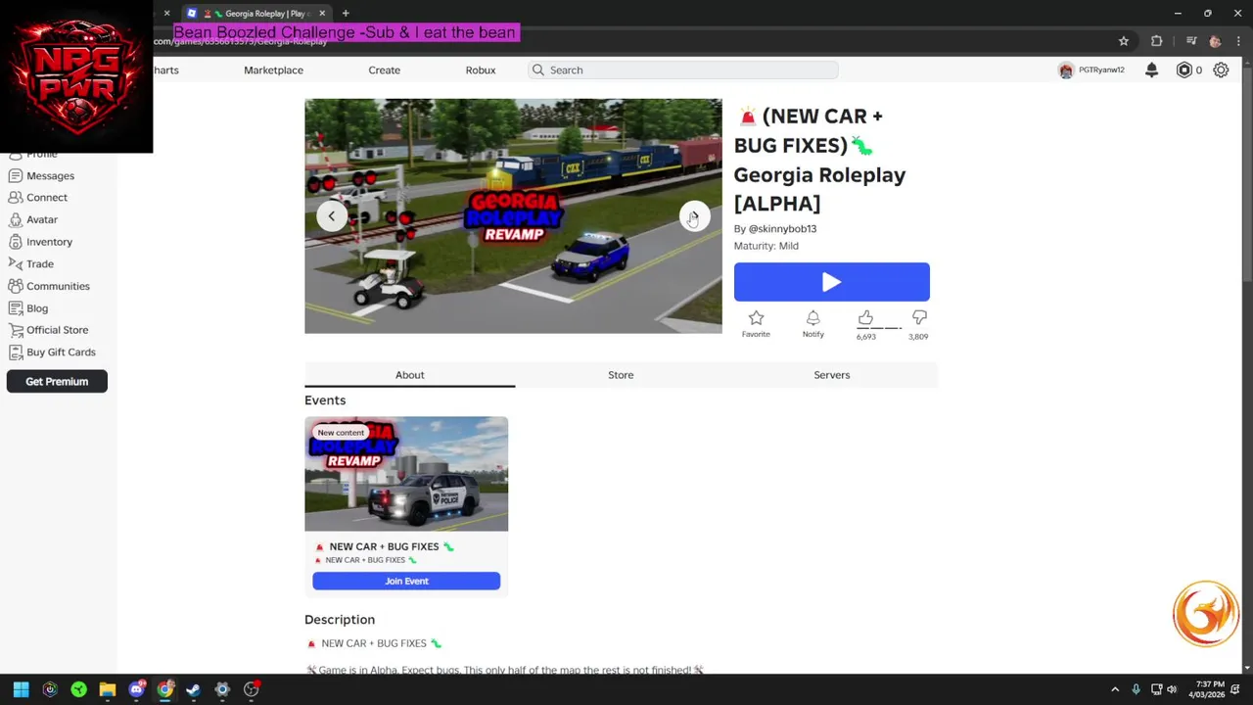Open File Explorer from taskbar
Image resolution: width=1253 pixels, height=705 pixels.
click(108, 689)
